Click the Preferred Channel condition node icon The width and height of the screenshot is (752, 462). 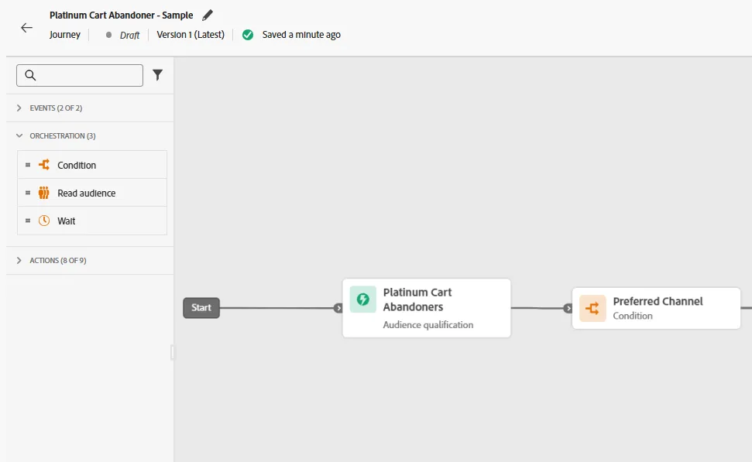click(x=592, y=308)
